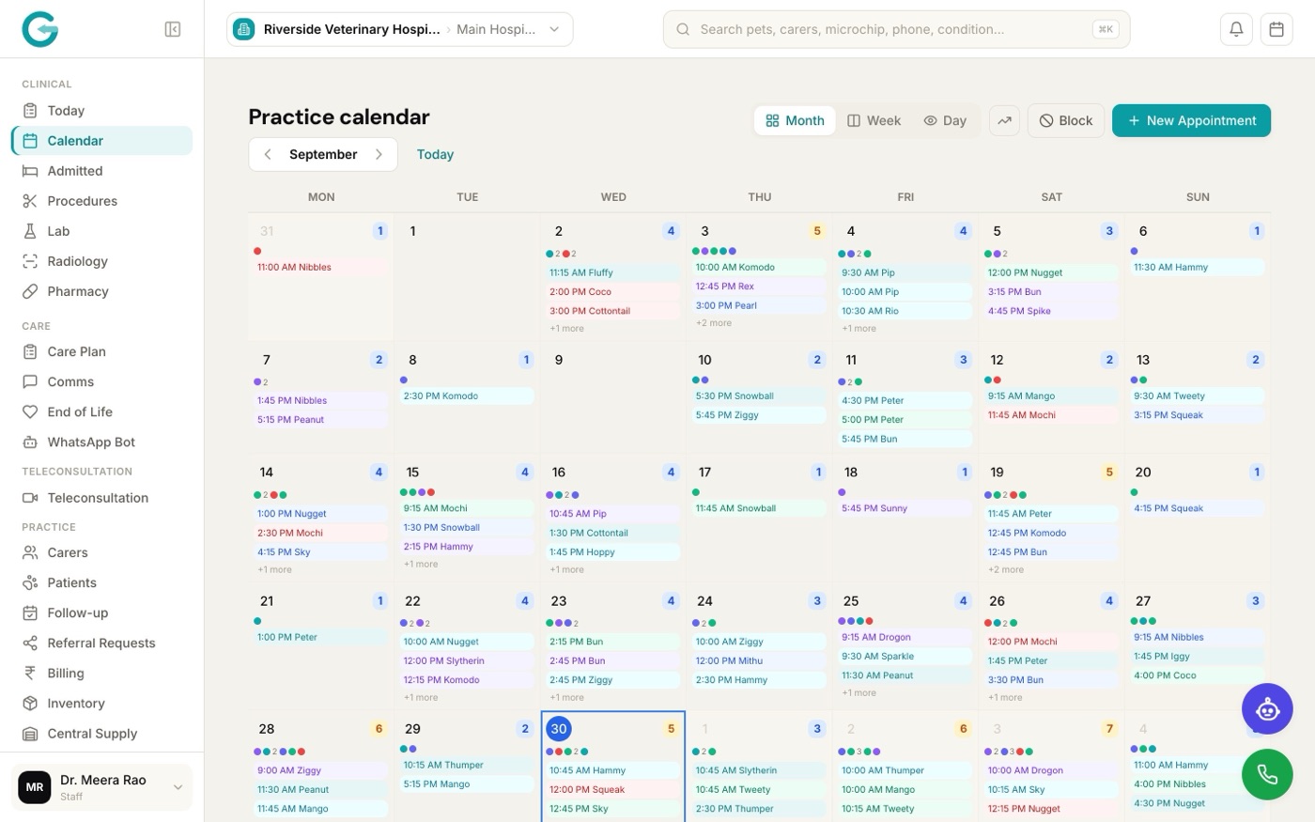Focus the search pets and carers field
The width and height of the screenshot is (1315, 822).
tap(896, 29)
